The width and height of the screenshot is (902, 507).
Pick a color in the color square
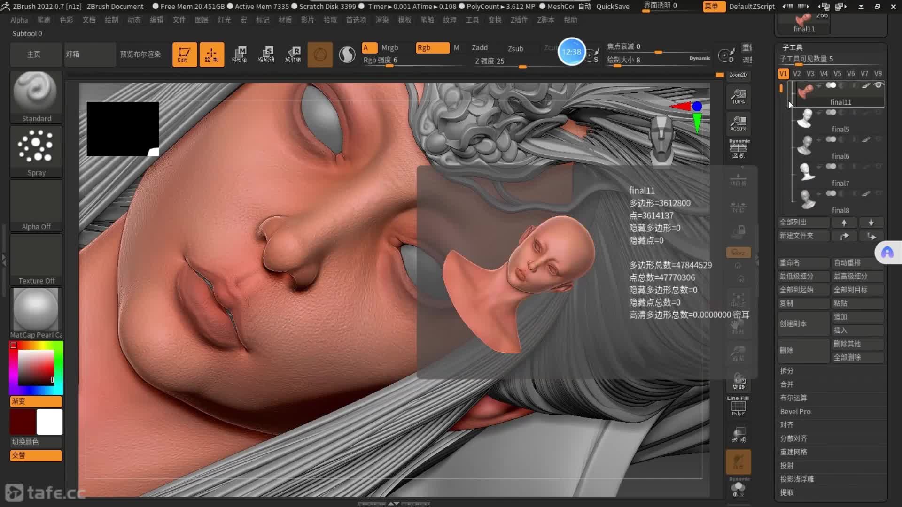[x=36, y=368]
